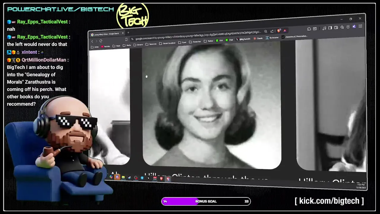380x214 pixels.
Task: Expand the Twitter bookmark folder
Action: (x=208, y=41)
